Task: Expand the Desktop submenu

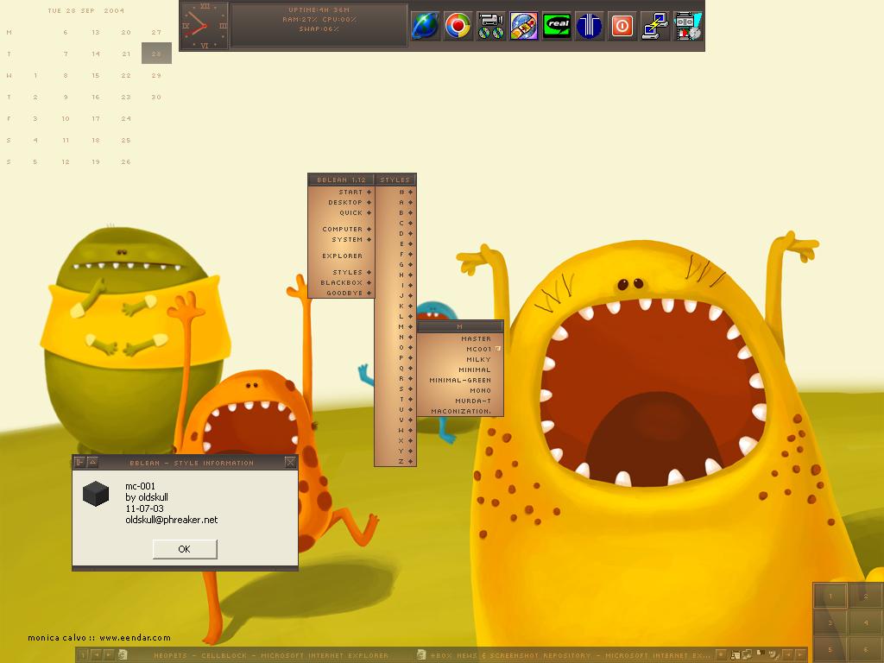Action: tap(341, 202)
